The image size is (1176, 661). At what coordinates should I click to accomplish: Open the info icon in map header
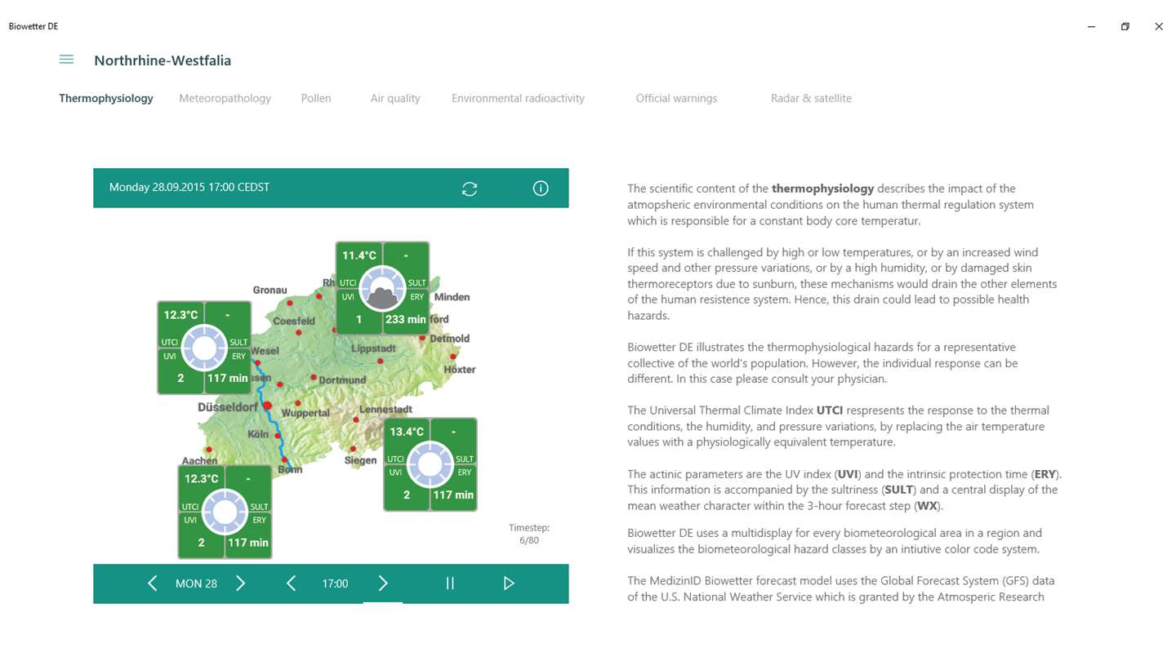(541, 189)
